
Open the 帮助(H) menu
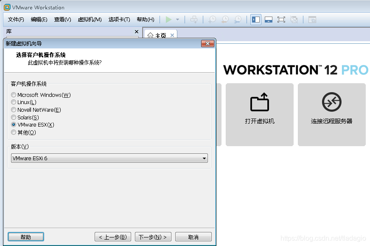click(x=146, y=20)
